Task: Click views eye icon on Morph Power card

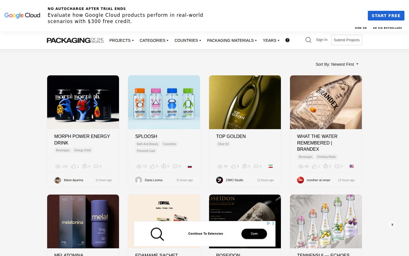Action: pos(58,166)
